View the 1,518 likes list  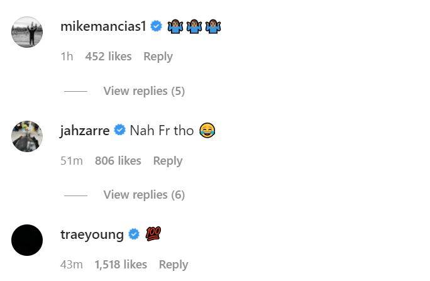121,265
